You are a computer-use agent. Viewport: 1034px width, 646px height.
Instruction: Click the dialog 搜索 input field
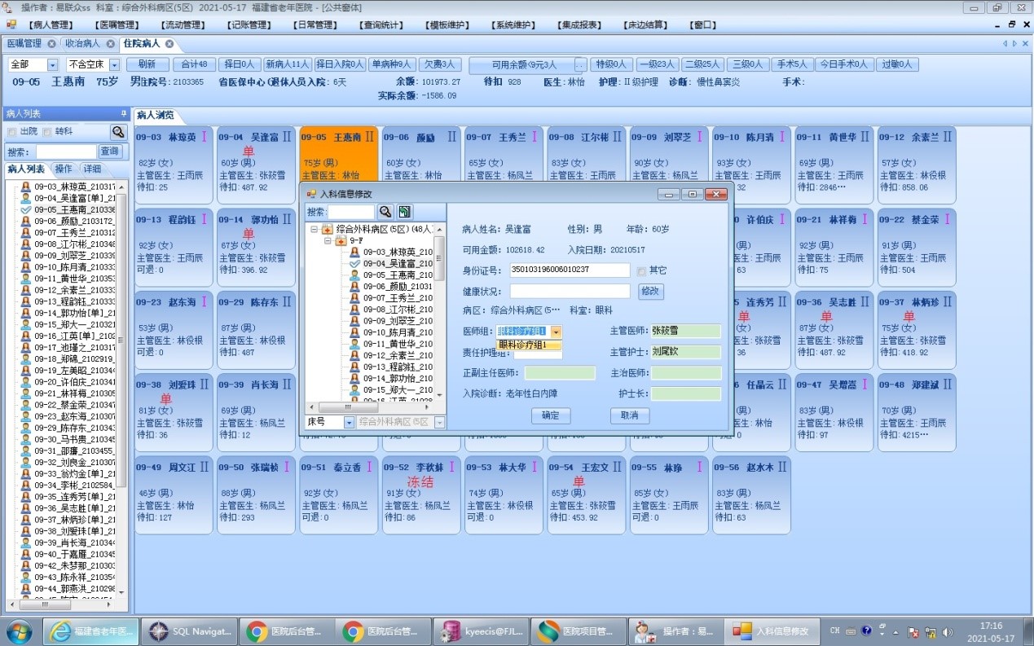[x=350, y=212]
